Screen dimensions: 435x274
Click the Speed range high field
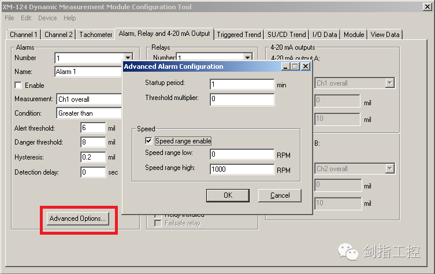242,169
